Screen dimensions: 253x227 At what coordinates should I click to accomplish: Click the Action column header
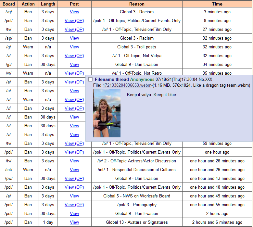pyautogui.click(x=28, y=4)
